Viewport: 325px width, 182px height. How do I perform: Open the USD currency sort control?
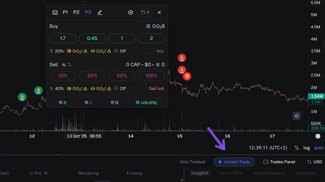(314, 162)
